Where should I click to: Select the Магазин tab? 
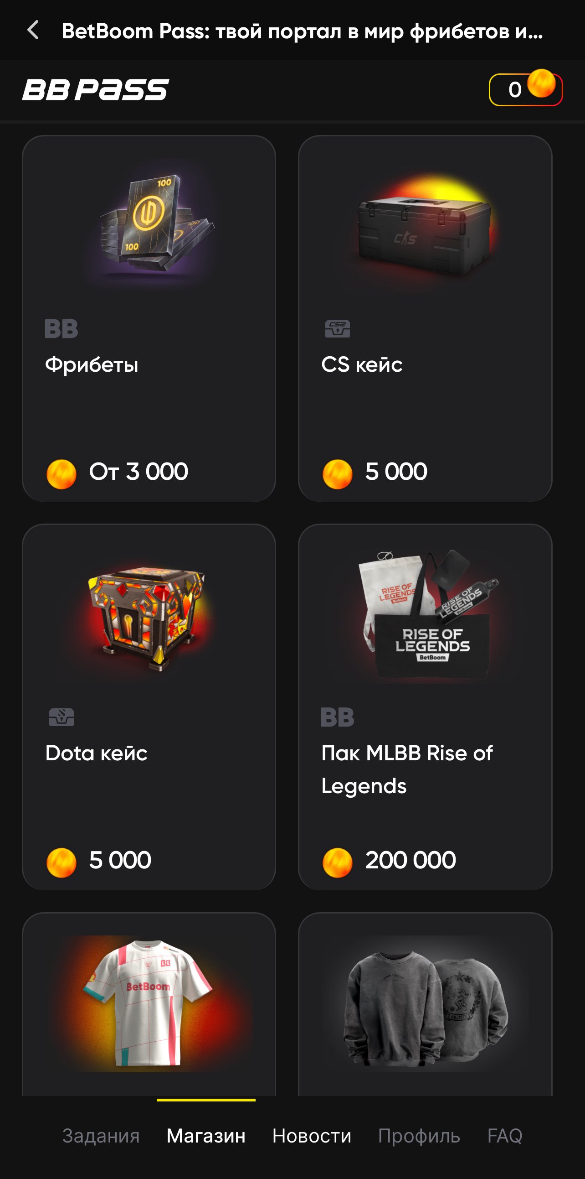[206, 1136]
